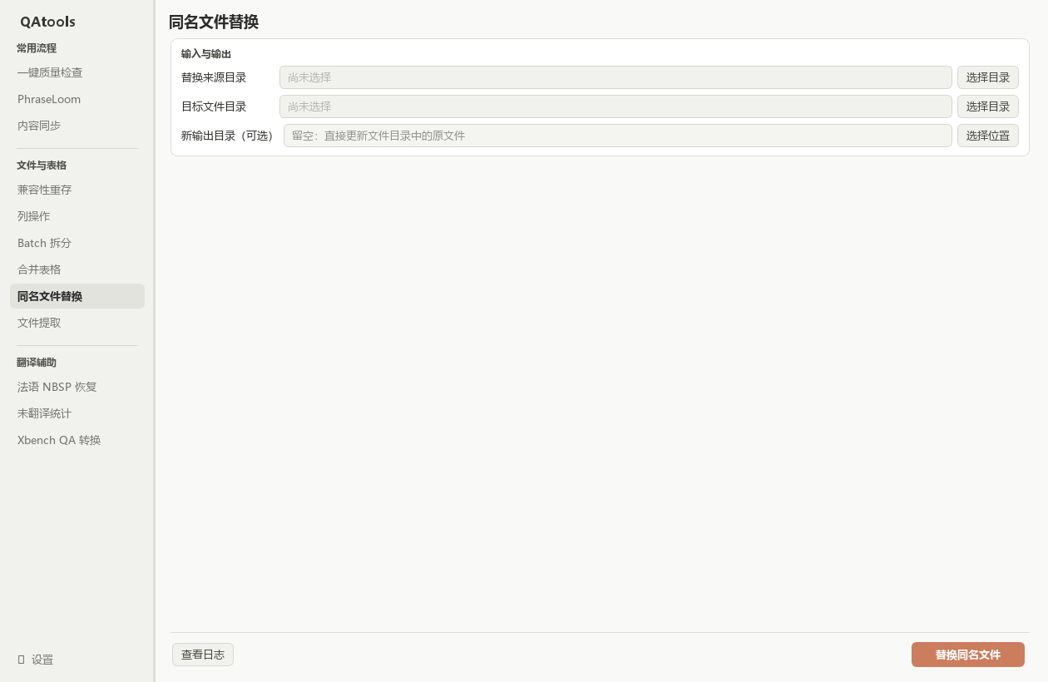This screenshot has height=682, width=1048.
Task: Open PhraseLoom in the sidebar
Action: click(x=77, y=99)
